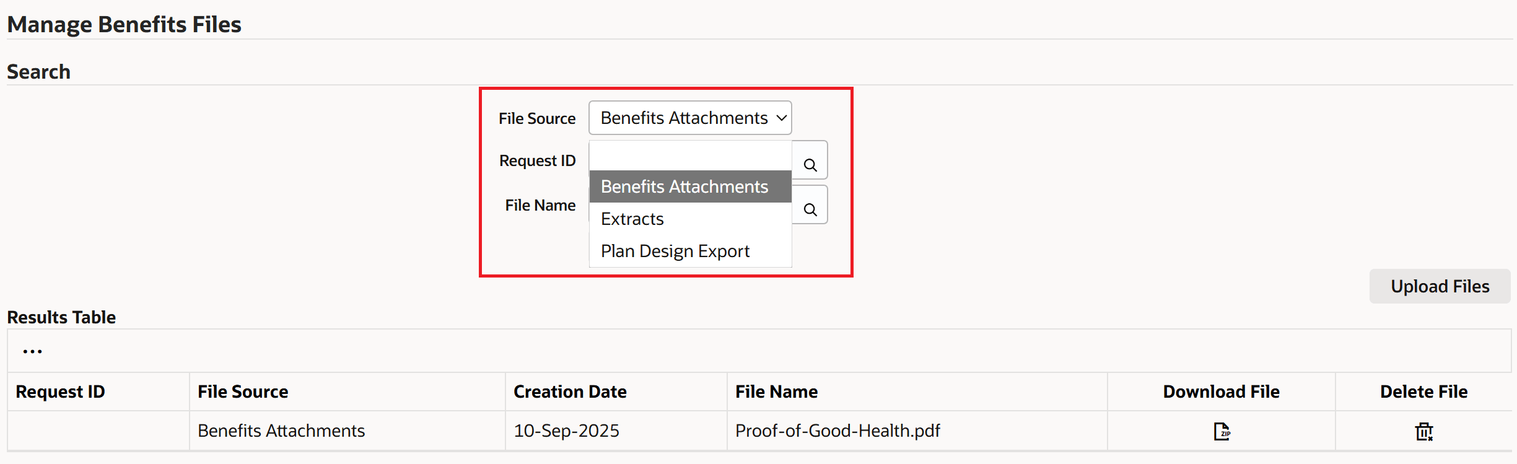Select Plan Design Export option
This screenshot has width=1517, height=464.
pos(675,250)
